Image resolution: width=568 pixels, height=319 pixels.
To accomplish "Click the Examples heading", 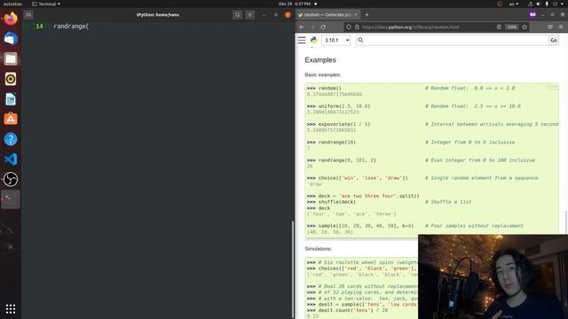I will (320, 60).
